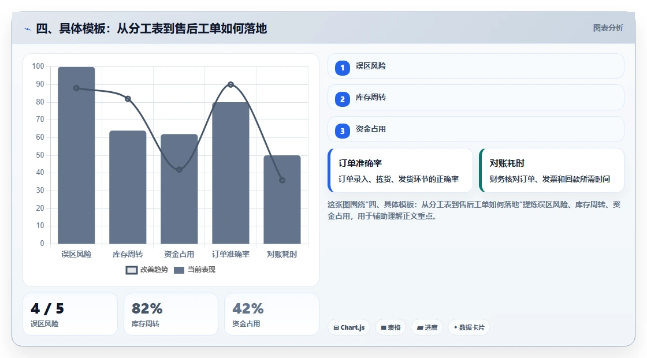Click the trend line point on 对账耗时
Screen dimensions: 647x358
tap(282, 180)
